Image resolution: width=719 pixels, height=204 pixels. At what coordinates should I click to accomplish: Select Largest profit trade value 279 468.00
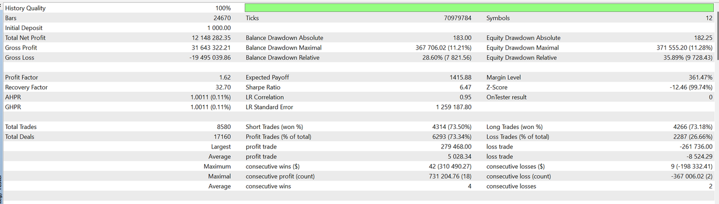point(456,147)
